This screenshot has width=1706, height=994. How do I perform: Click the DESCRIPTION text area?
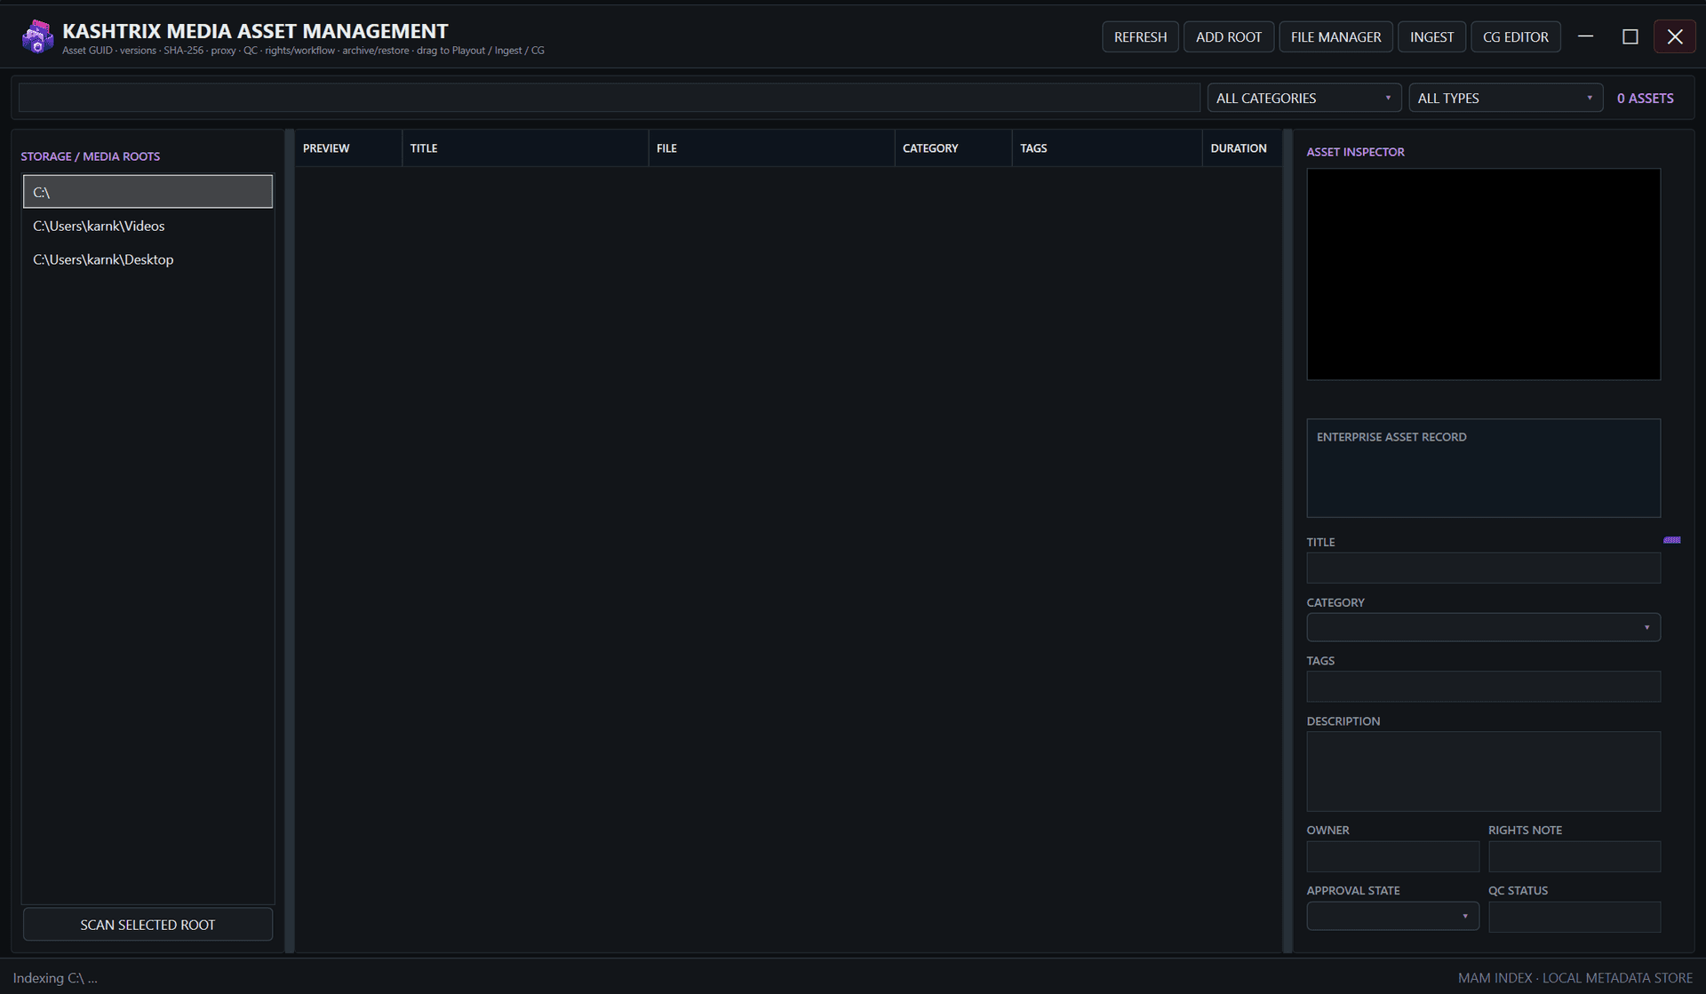pos(1483,771)
